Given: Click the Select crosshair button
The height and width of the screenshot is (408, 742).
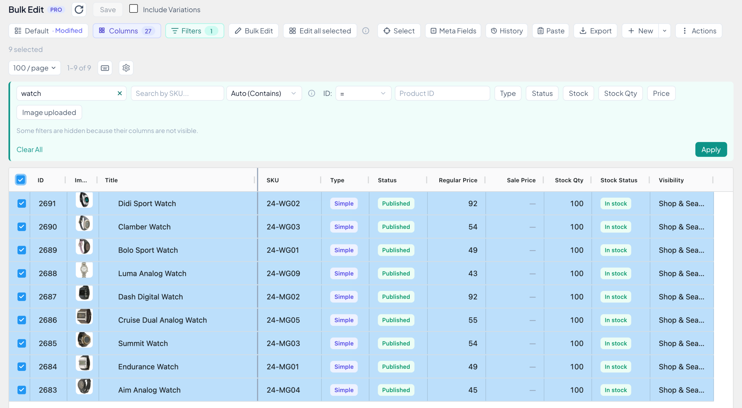Looking at the screenshot, I should click(399, 31).
